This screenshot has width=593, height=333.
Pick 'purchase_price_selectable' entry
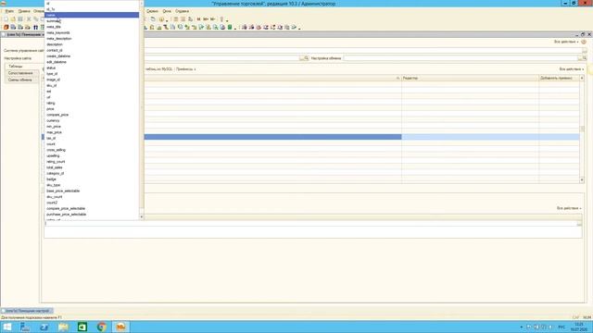click(x=66, y=215)
